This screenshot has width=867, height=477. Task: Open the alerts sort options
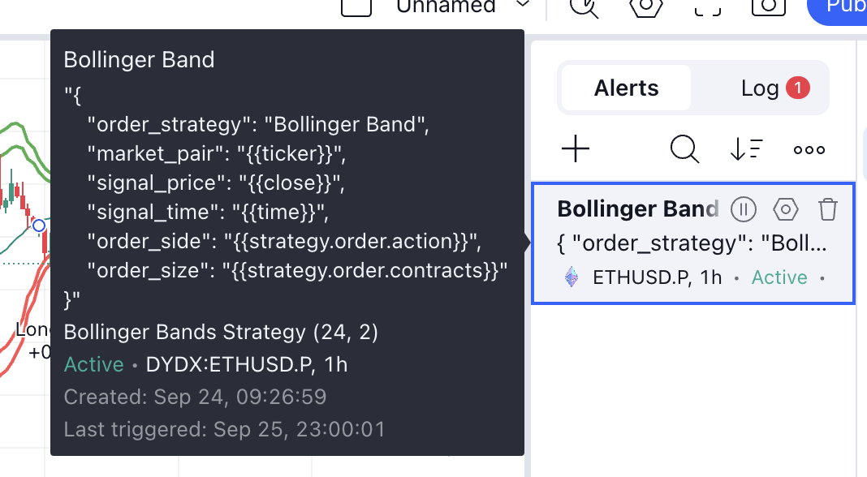coord(747,149)
